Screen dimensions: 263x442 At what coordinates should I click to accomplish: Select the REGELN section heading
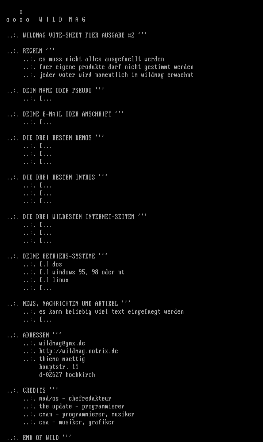click(x=33, y=51)
